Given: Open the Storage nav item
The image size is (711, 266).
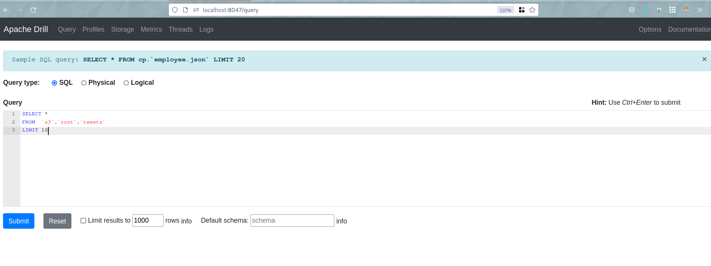Looking at the screenshot, I should pos(122,29).
